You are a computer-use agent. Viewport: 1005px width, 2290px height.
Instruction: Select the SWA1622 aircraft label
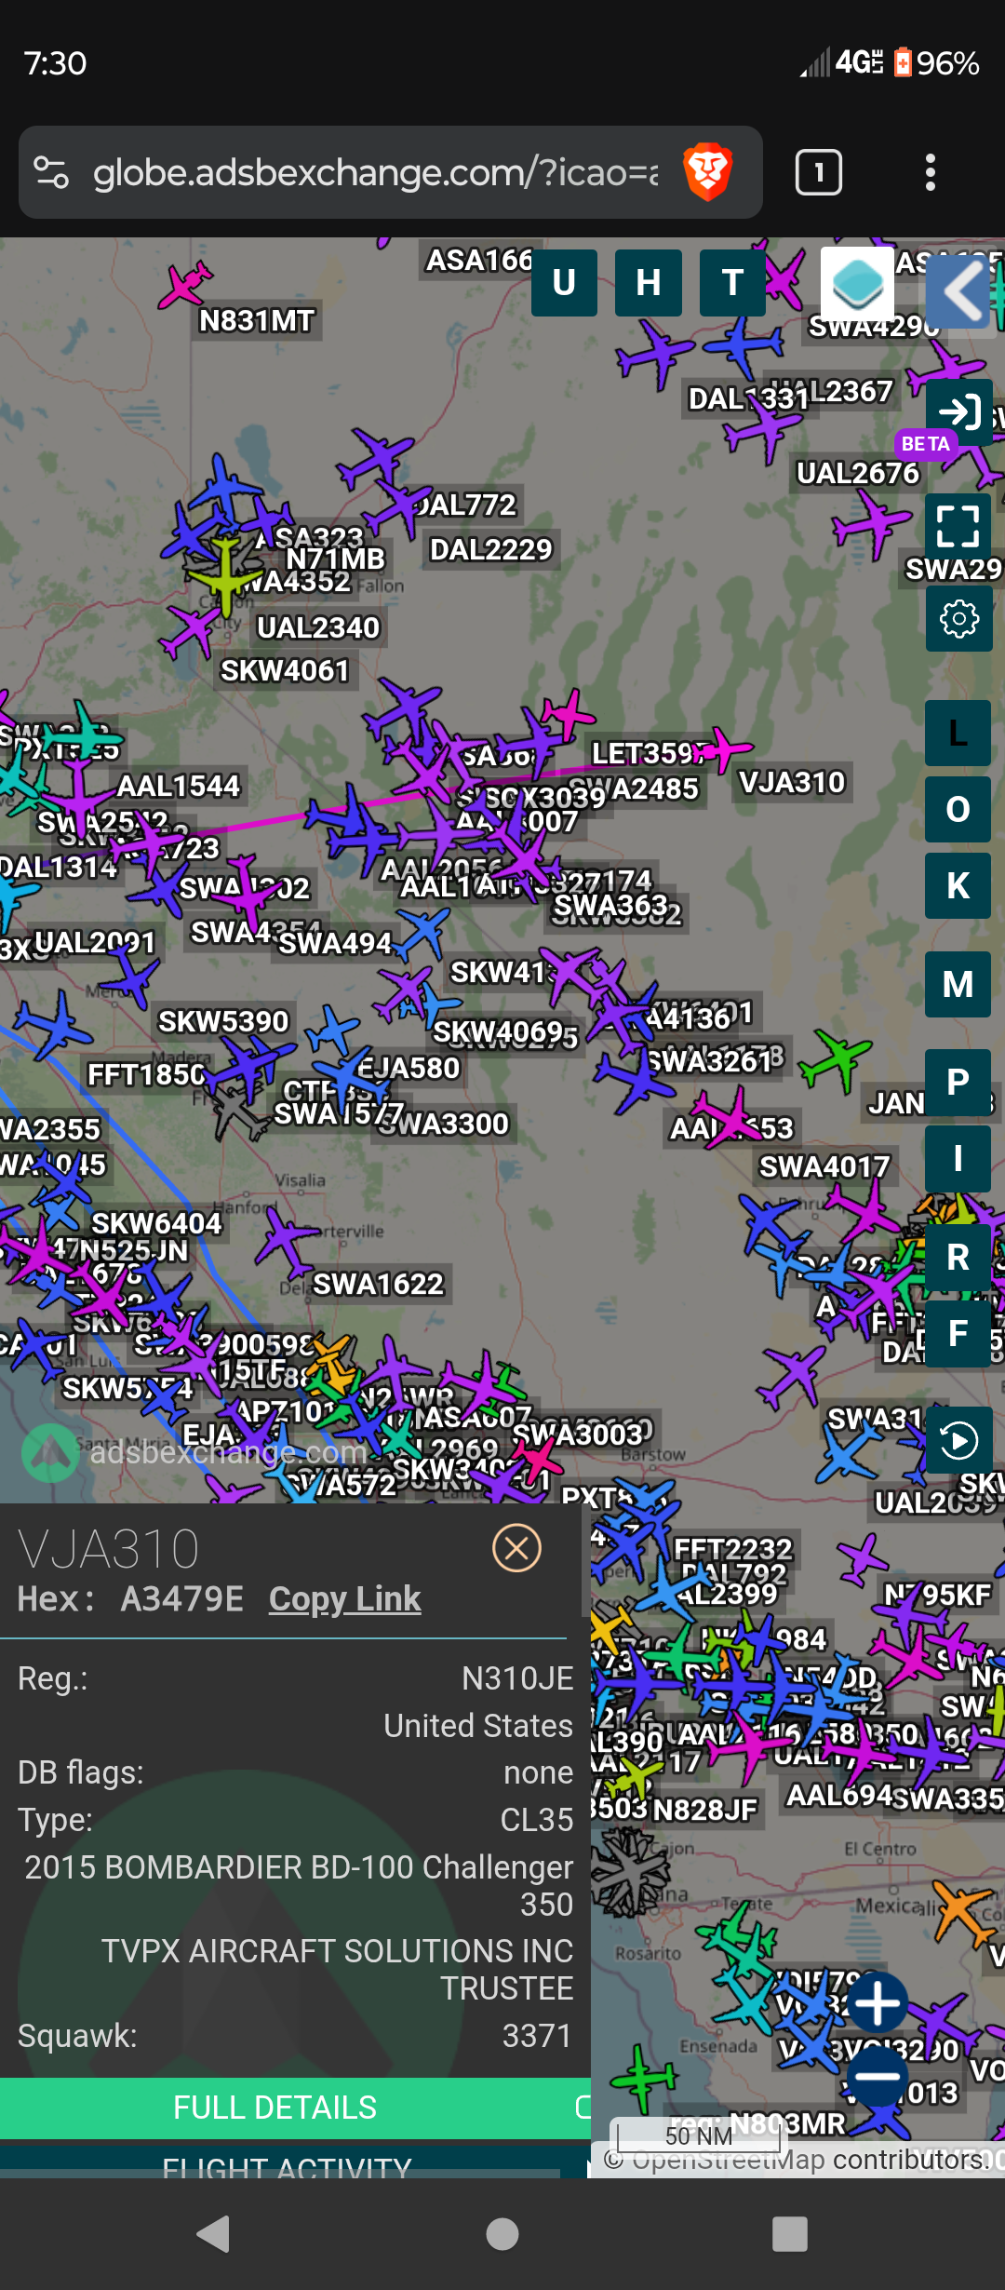pyautogui.click(x=379, y=1284)
